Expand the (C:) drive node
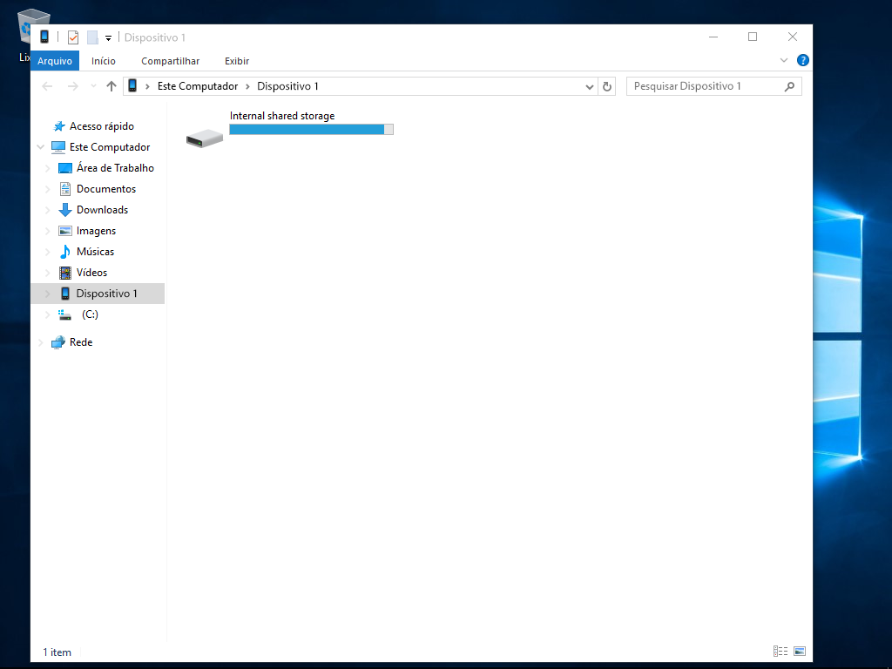Image resolution: width=892 pixels, height=669 pixels. pos(48,314)
